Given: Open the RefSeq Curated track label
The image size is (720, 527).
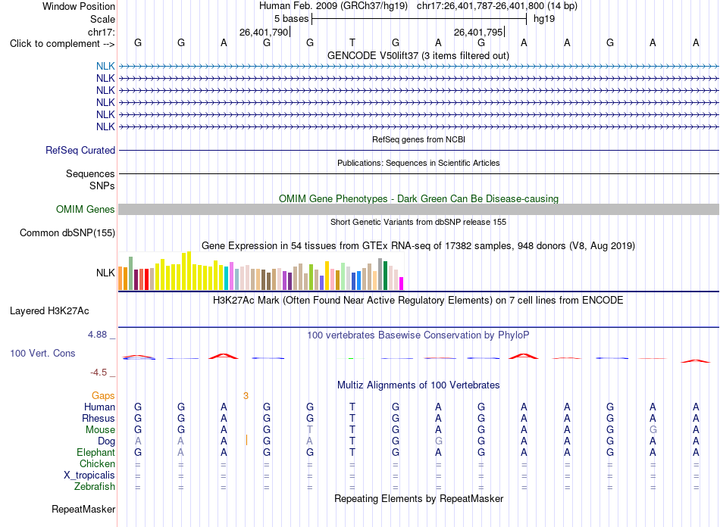Looking at the screenshot, I should point(80,150).
